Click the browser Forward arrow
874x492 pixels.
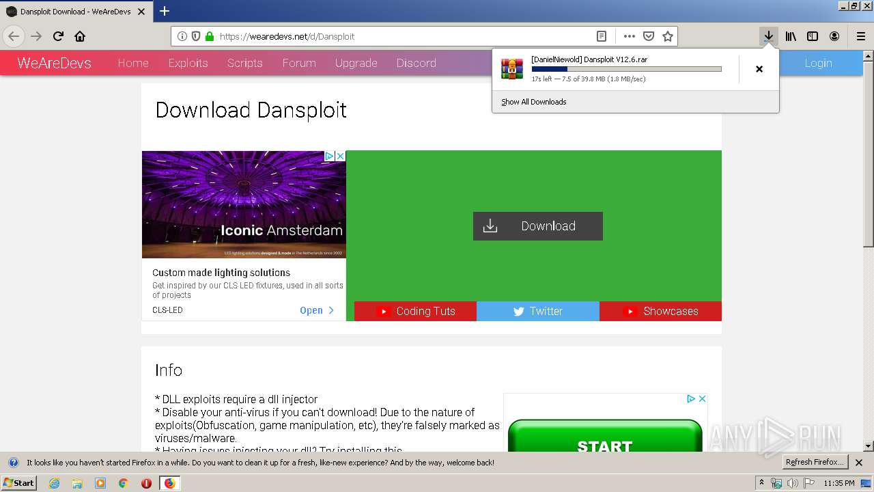36,36
